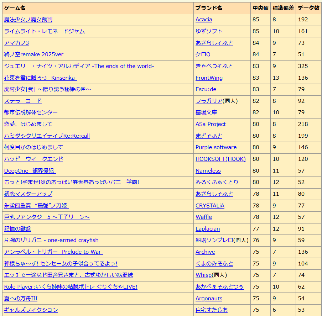
Task: Open Role Player:いくら姉妹 game link
Action: coord(71,287)
